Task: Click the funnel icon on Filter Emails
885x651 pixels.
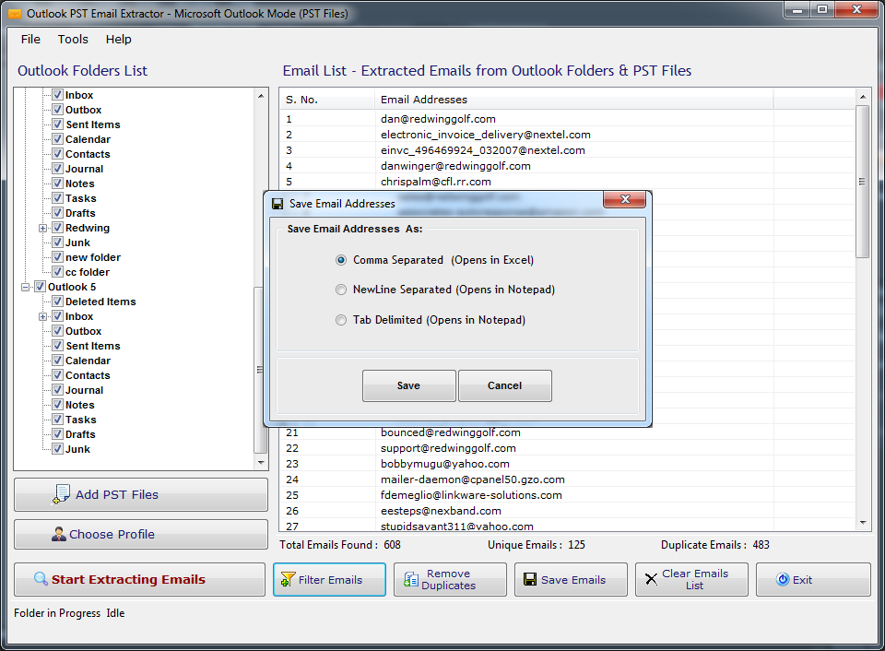Action: tap(288, 579)
